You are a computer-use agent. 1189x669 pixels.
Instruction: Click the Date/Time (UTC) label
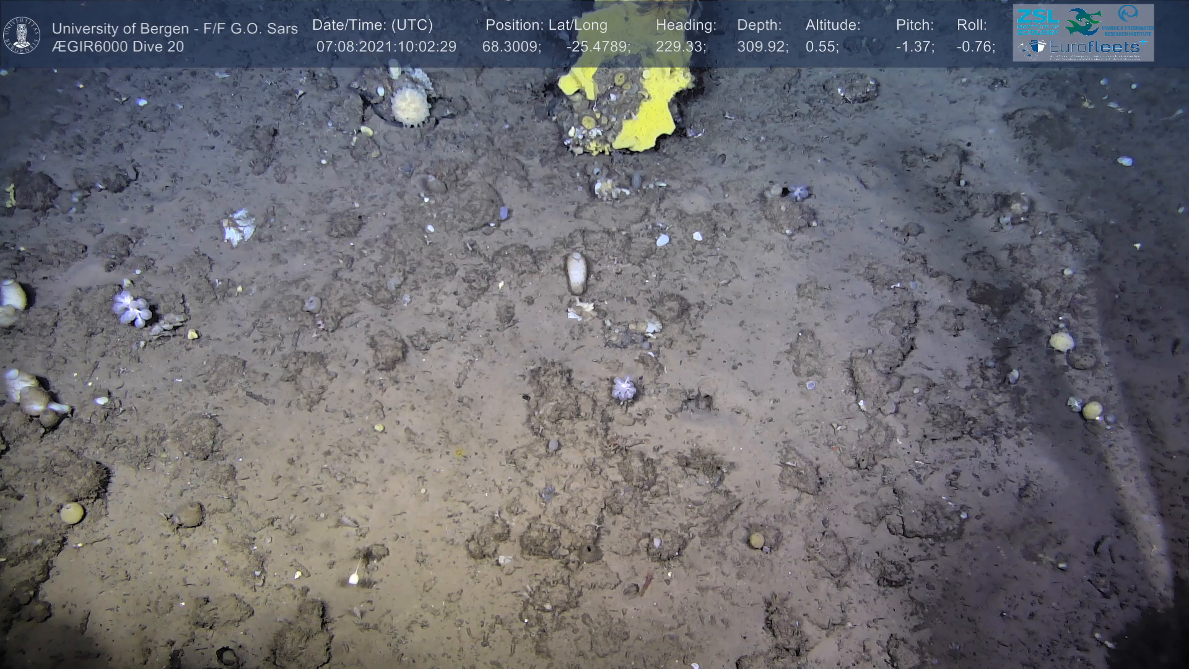(x=372, y=25)
